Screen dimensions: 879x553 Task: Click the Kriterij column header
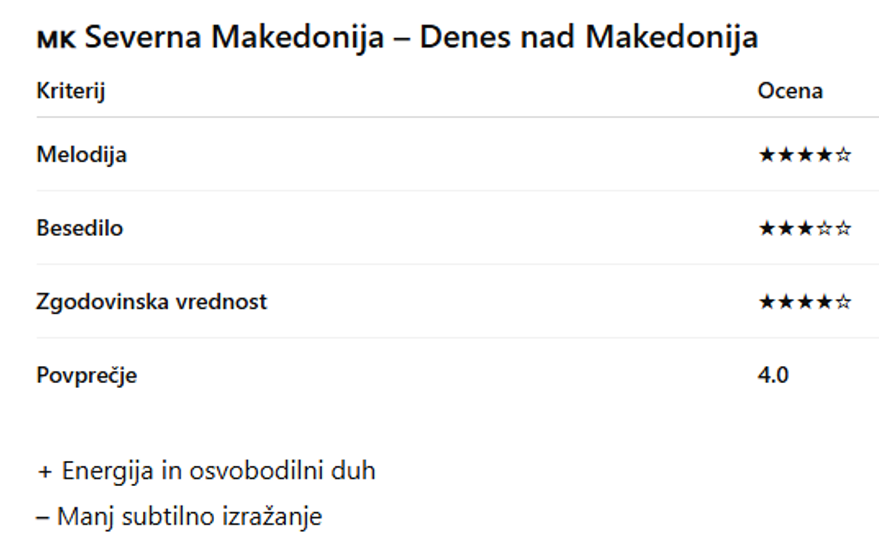71,91
